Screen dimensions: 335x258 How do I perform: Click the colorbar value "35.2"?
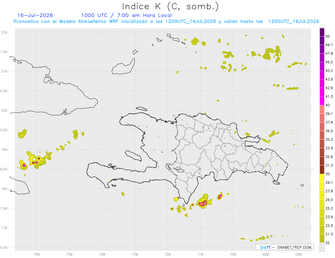coord(329,139)
